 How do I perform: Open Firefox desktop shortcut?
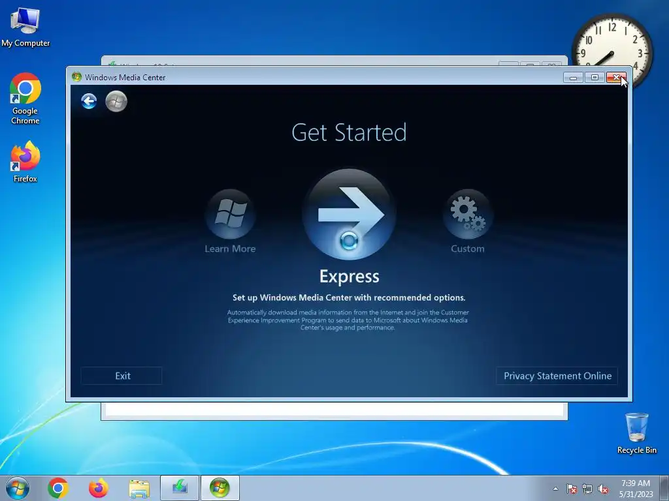(25, 162)
